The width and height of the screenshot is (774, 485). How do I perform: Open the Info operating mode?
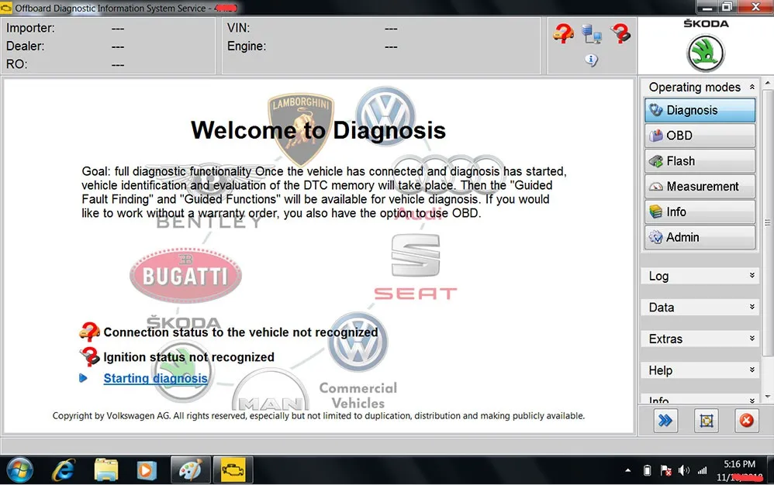click(x=699, y=212)
